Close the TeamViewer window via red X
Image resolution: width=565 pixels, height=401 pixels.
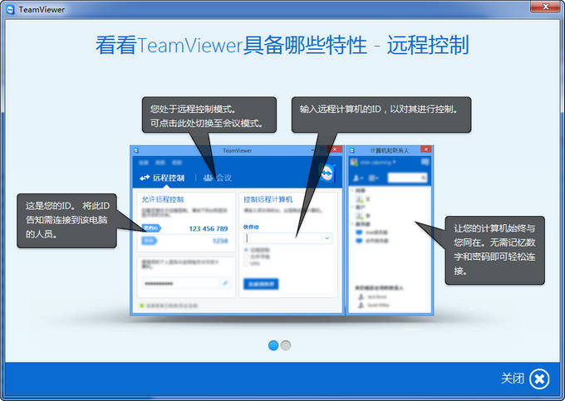[x=546, y=7]
